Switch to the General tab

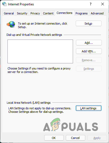click(9, 13)
